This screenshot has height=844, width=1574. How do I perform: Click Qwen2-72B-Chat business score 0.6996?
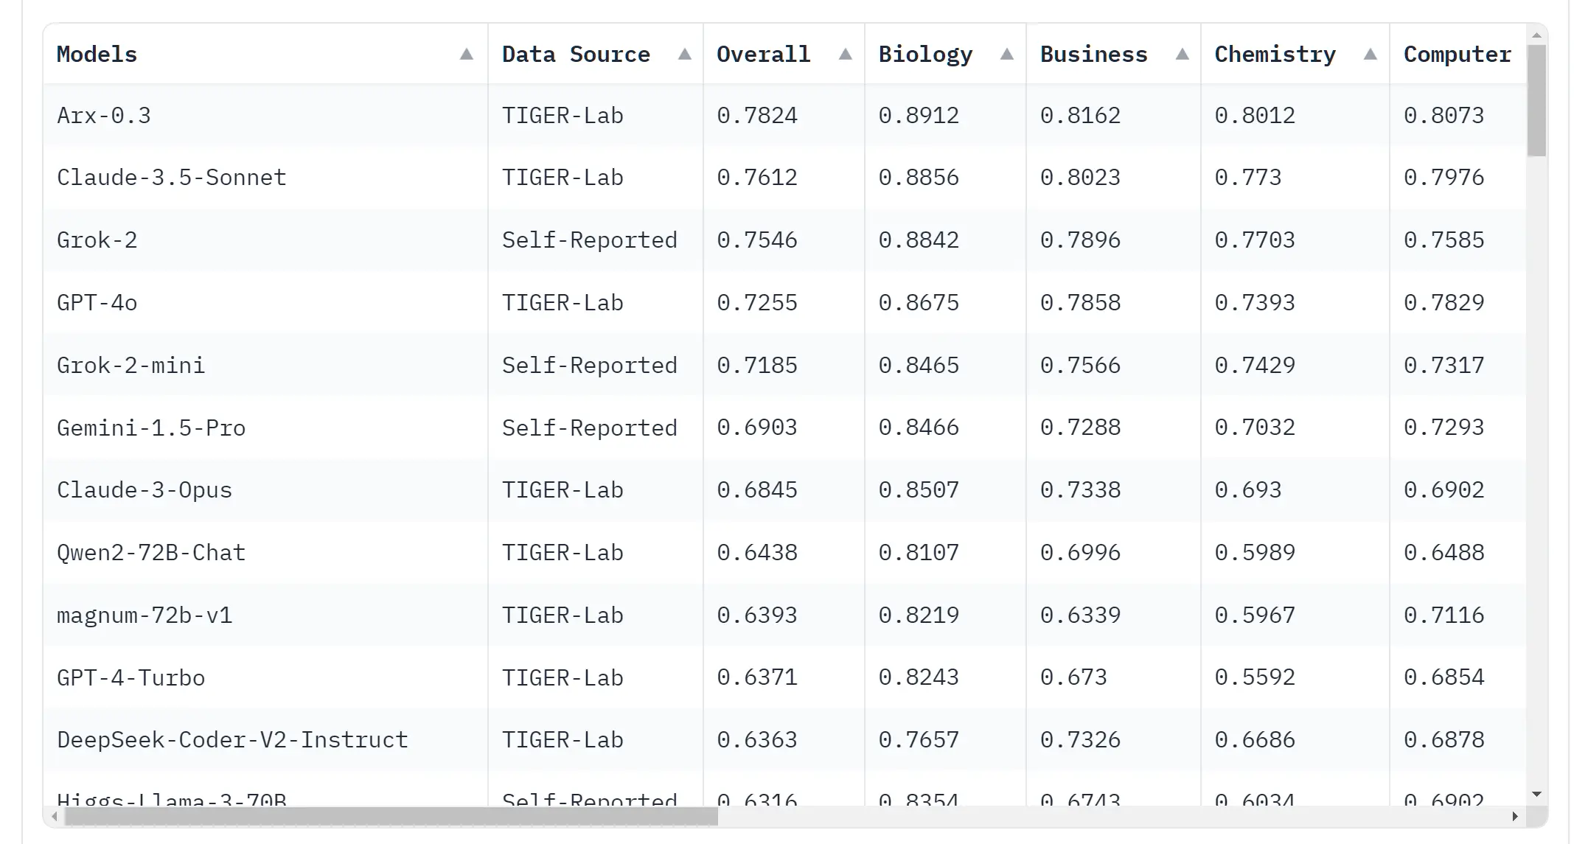click(x=1080, y=553)
